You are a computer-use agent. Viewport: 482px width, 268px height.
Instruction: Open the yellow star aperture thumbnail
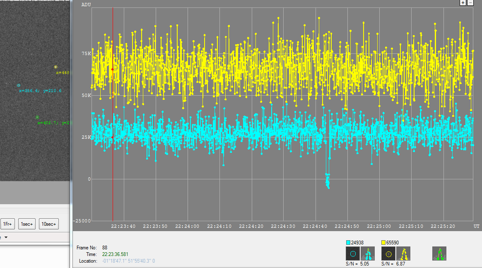click(388, 254)
